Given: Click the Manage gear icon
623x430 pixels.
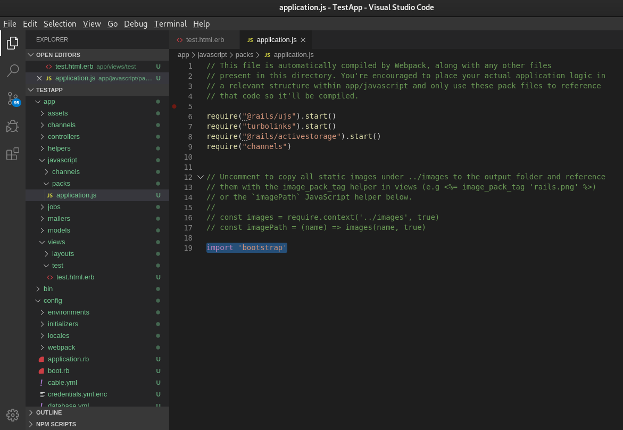Looking at the screenshot, I should click(13, 415).
